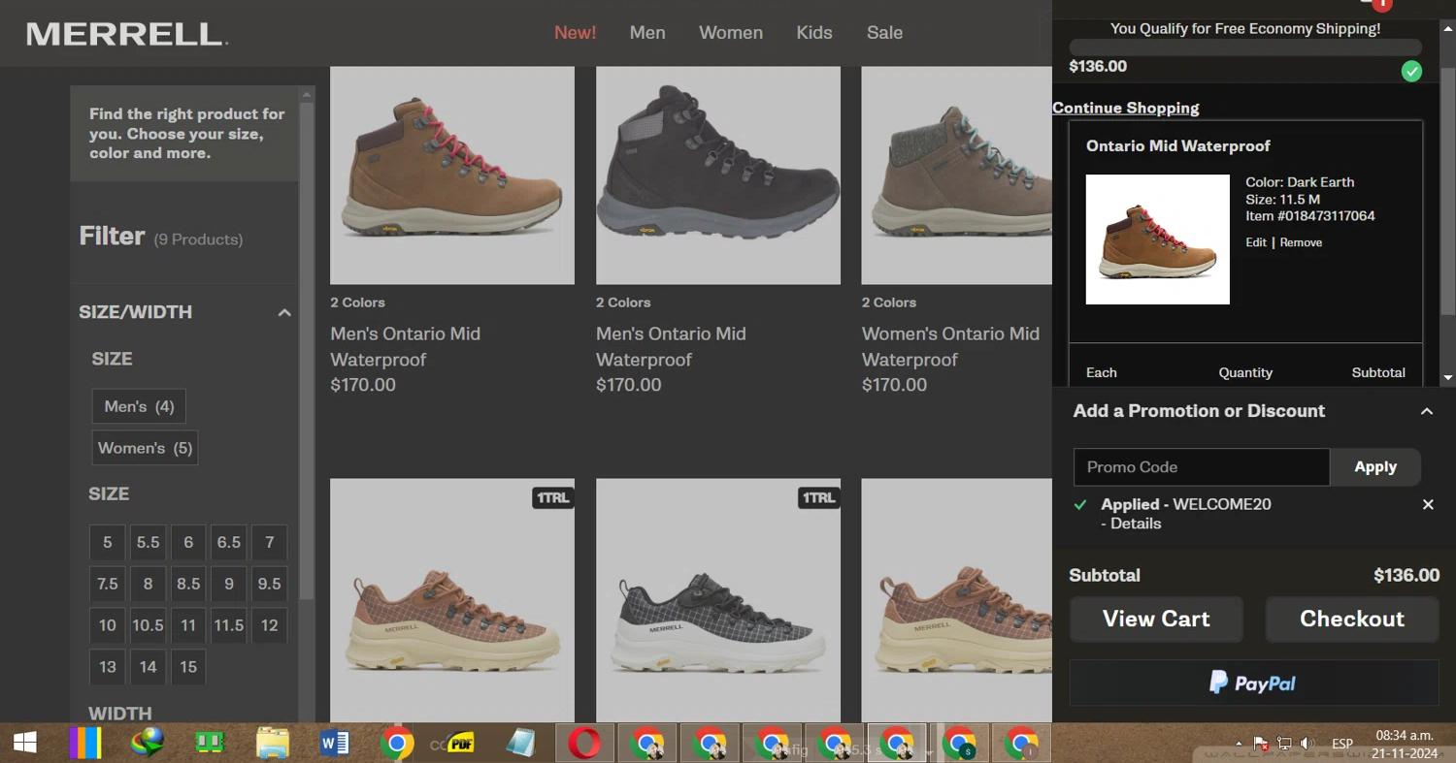1456x763 pixels.
Task: Edit the Ontario Mid Waterproof cart item
Action: coord(1256,242)
